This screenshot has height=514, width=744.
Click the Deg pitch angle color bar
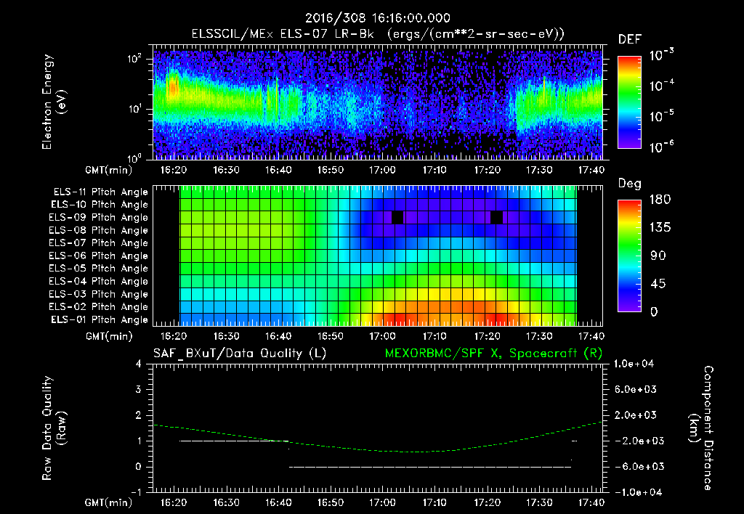click(629, 256)
